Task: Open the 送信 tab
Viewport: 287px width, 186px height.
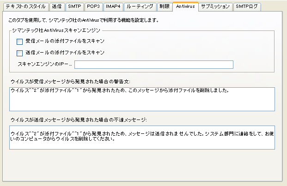Action: pos(56,7)
